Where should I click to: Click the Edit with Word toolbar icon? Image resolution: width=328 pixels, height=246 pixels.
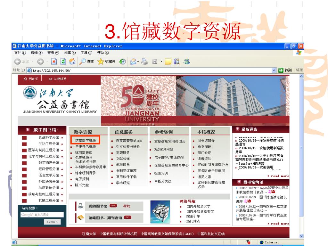(x=155, y=61)
